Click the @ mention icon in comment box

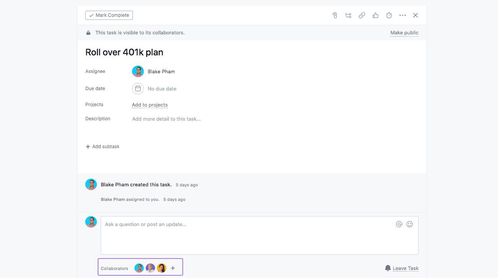pos(399,224)
